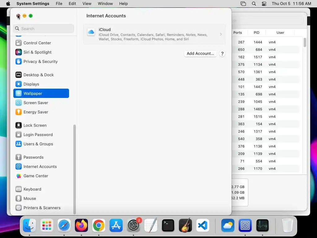This screenshot has width=317, height=238.
Task: Click the System Settings sidebar scrollbar
Action: [74, 169]
